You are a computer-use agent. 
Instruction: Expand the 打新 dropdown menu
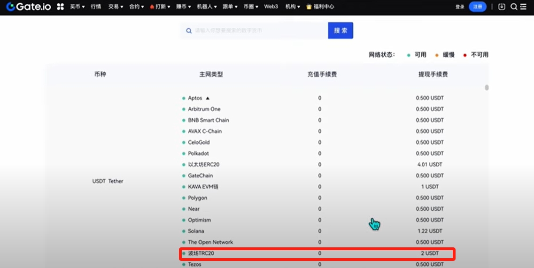(x=160, y=7)
